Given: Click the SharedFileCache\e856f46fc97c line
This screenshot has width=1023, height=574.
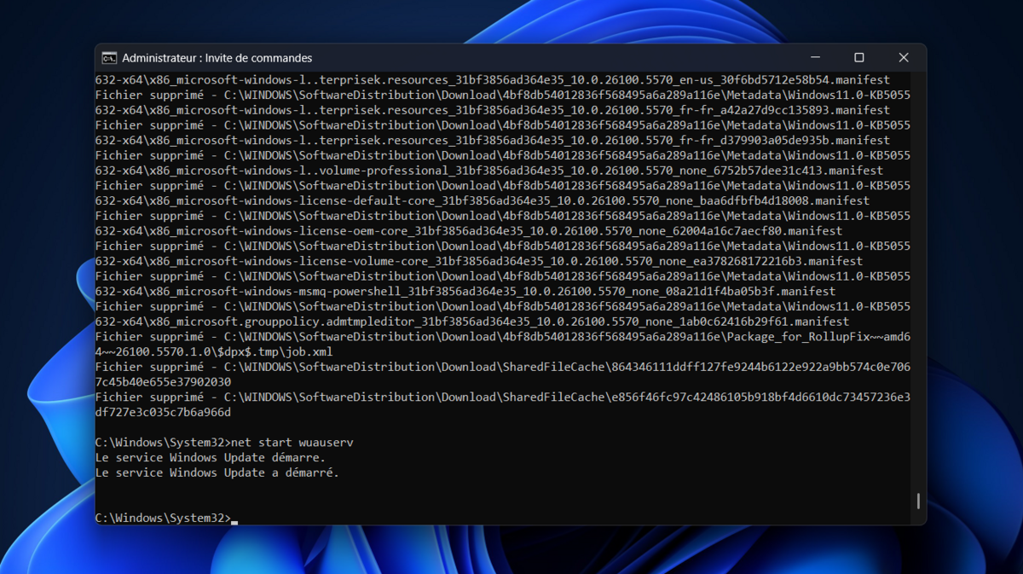Looking at the screenshot, I should click(x=503, y=397).
